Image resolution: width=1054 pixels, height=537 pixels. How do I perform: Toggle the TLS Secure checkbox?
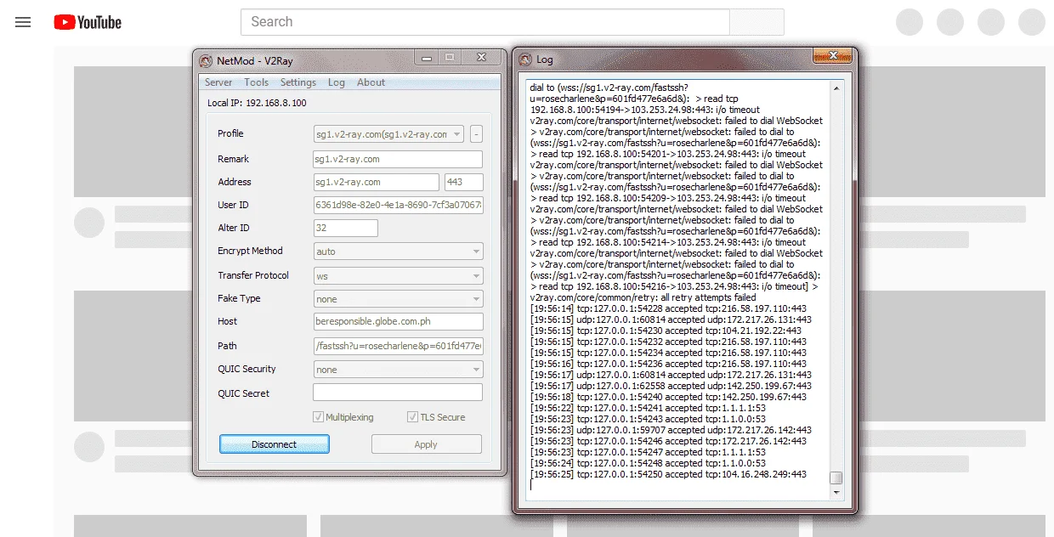pos(412,417)
